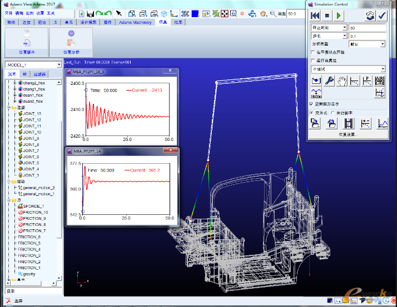This screenshot has width=397, height=307.
Task: Expand the duan2_flex tree node
Action: pos(14,101)
